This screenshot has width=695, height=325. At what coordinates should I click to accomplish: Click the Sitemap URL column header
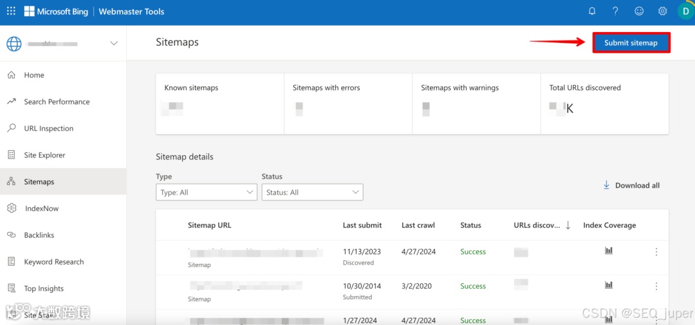pos(210,225)
